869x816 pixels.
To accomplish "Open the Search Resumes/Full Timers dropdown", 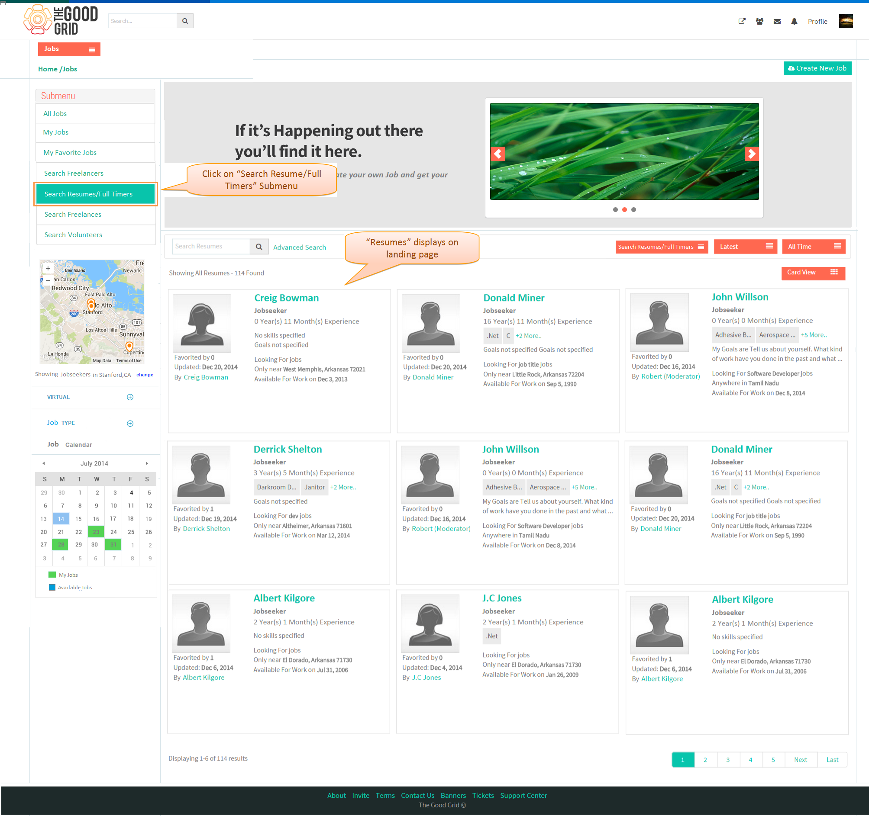I will 661,247.
